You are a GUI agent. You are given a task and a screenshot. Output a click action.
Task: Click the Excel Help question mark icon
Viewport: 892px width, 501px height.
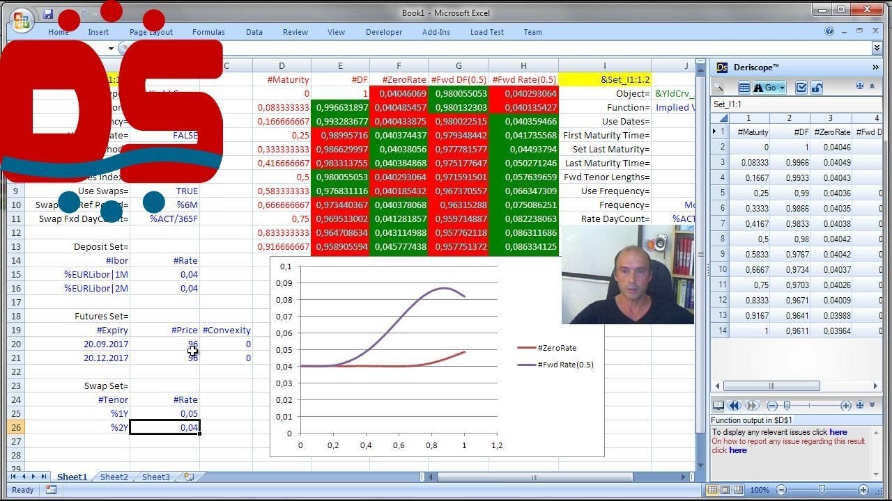pos(829,31)
